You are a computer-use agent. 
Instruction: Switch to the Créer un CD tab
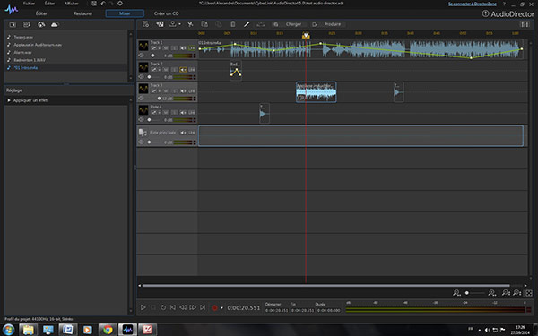click(167, 13)
